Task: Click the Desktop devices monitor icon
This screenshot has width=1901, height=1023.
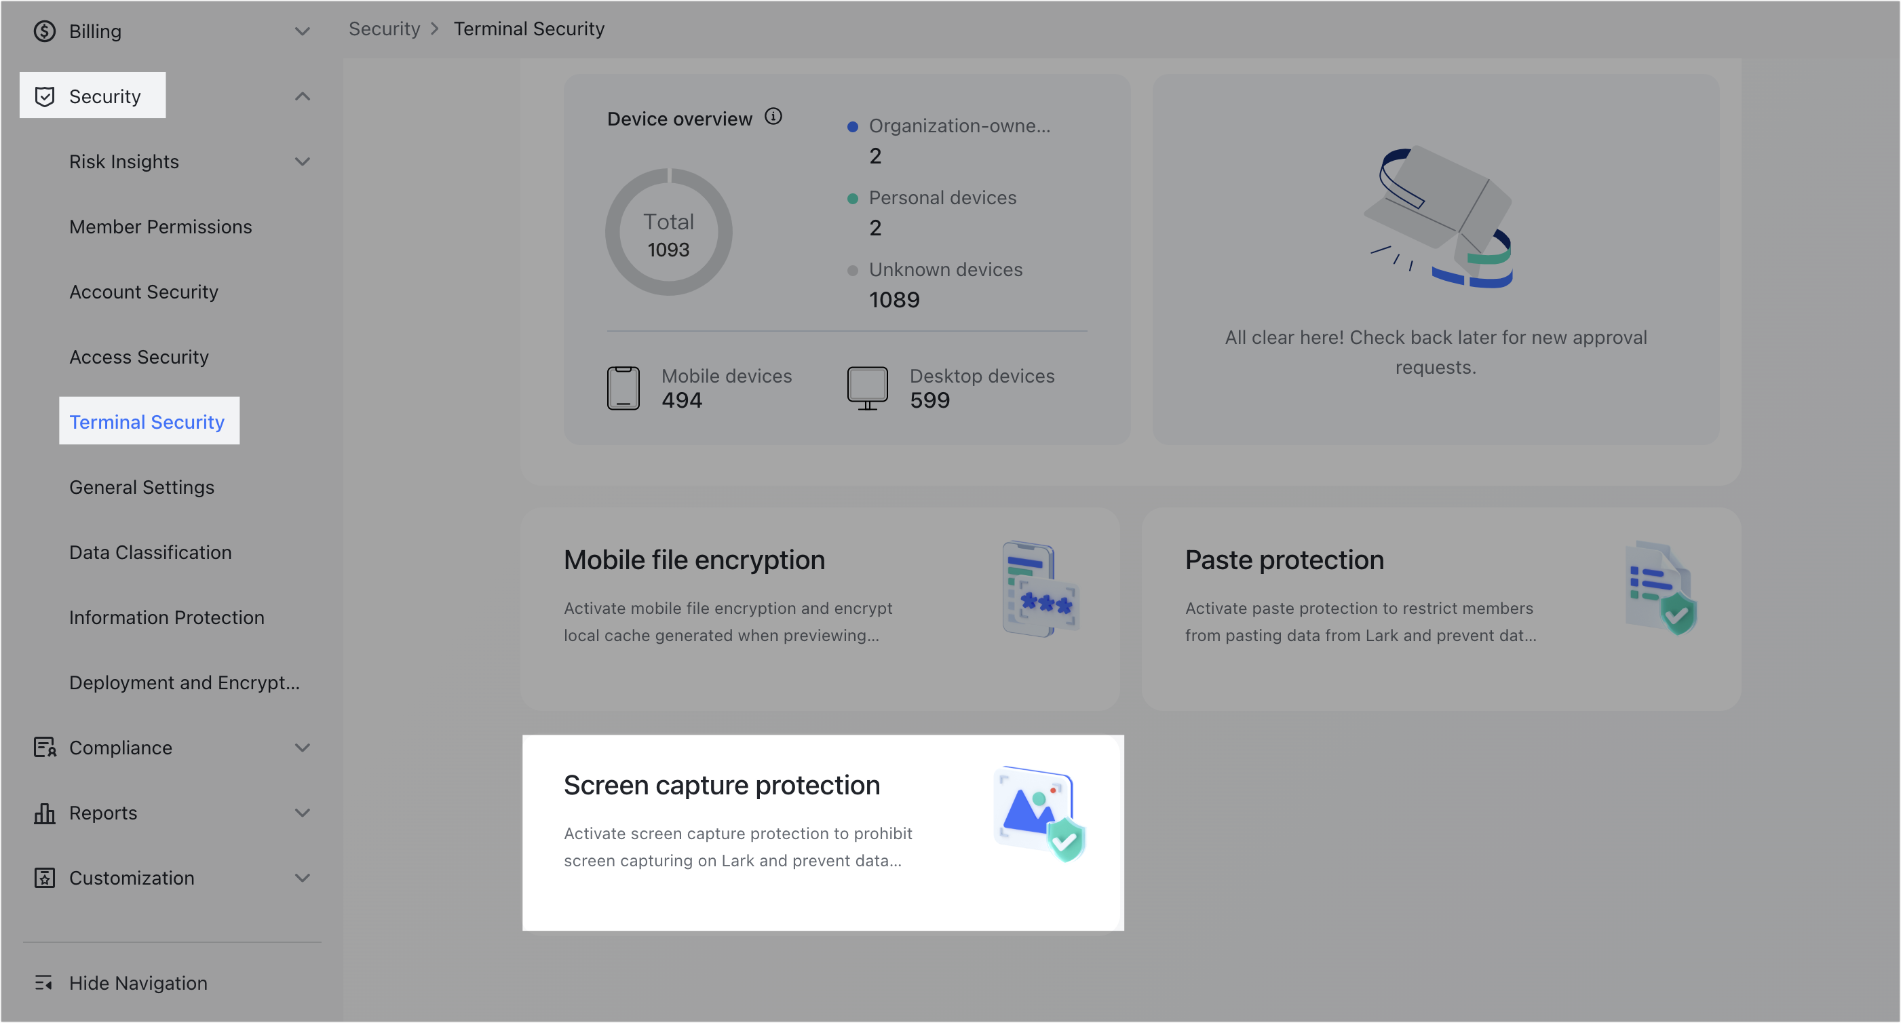Action: (867, 387)
